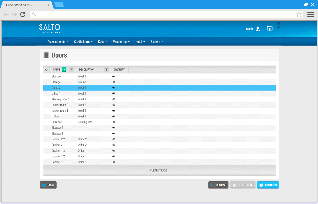Open the Hotel menu

click(x=140, y=42)
